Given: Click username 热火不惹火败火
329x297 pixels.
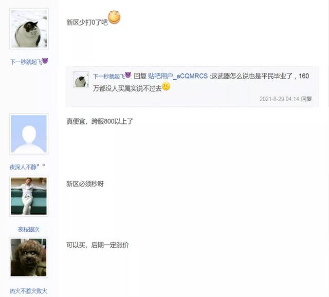Looking at the screenshot, I should [x=29, y=291].
